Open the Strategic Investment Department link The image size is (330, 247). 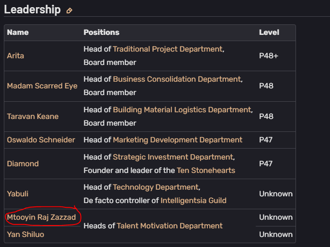pyautogui.click(x=173, y=157)
